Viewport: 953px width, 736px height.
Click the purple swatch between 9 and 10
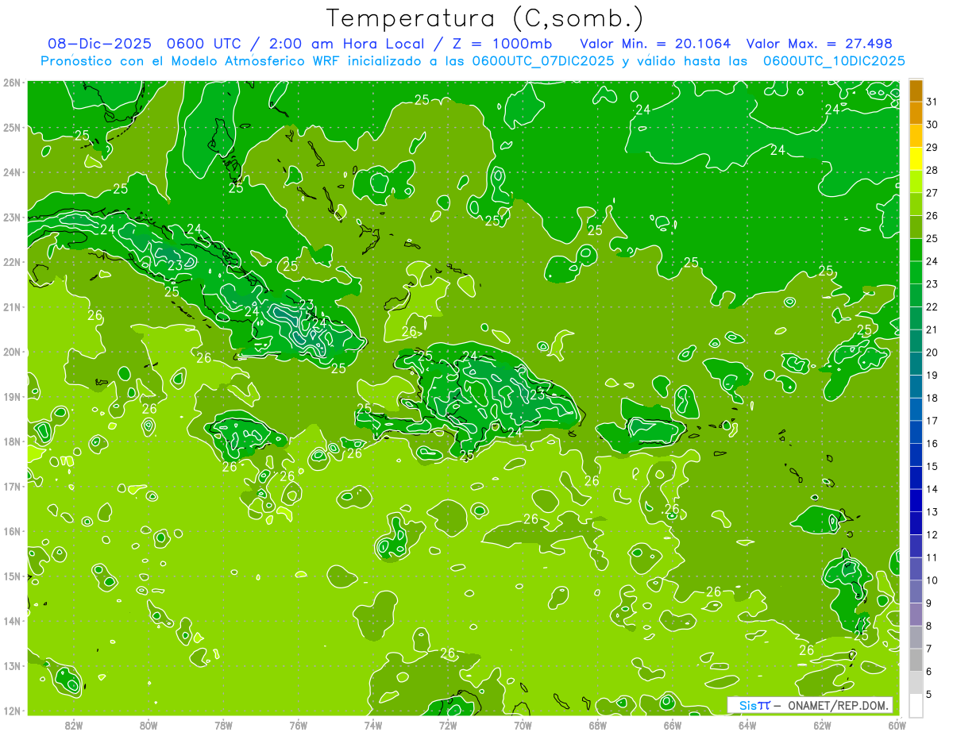(916, 591)
